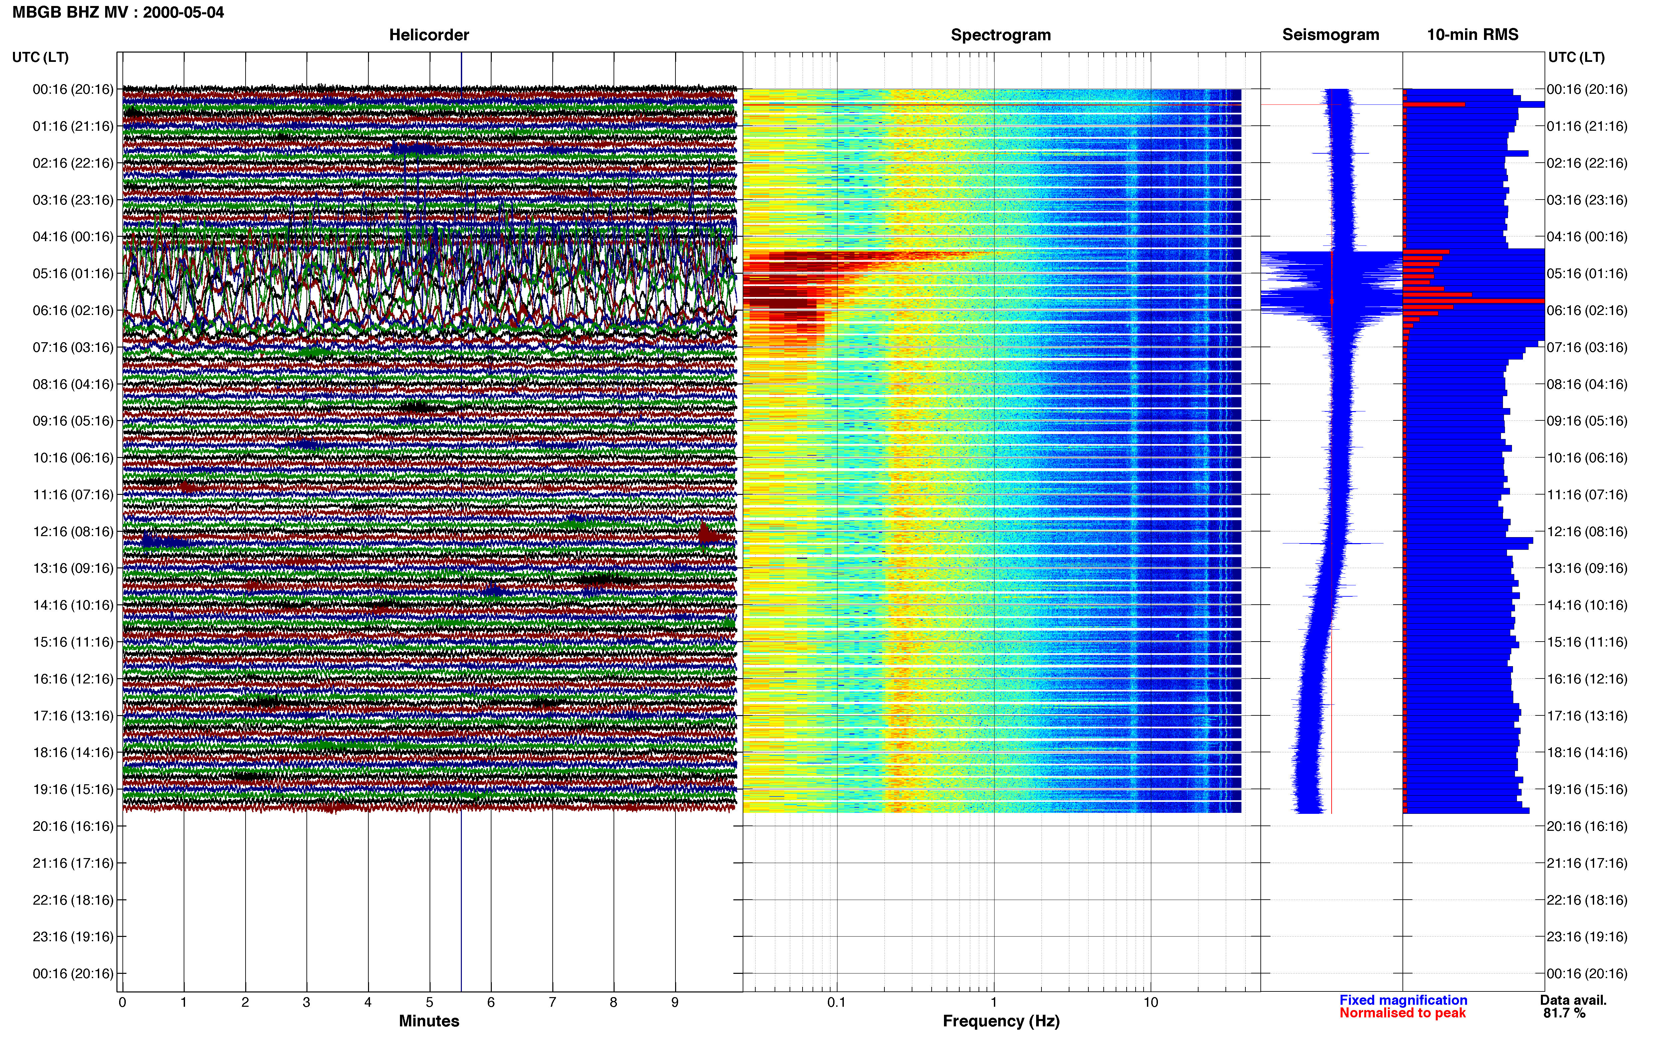Click the 'Seismogram' panel heading
Image resolution: width=1670 pixels, height=1044 pixels.
point(1330,35)
